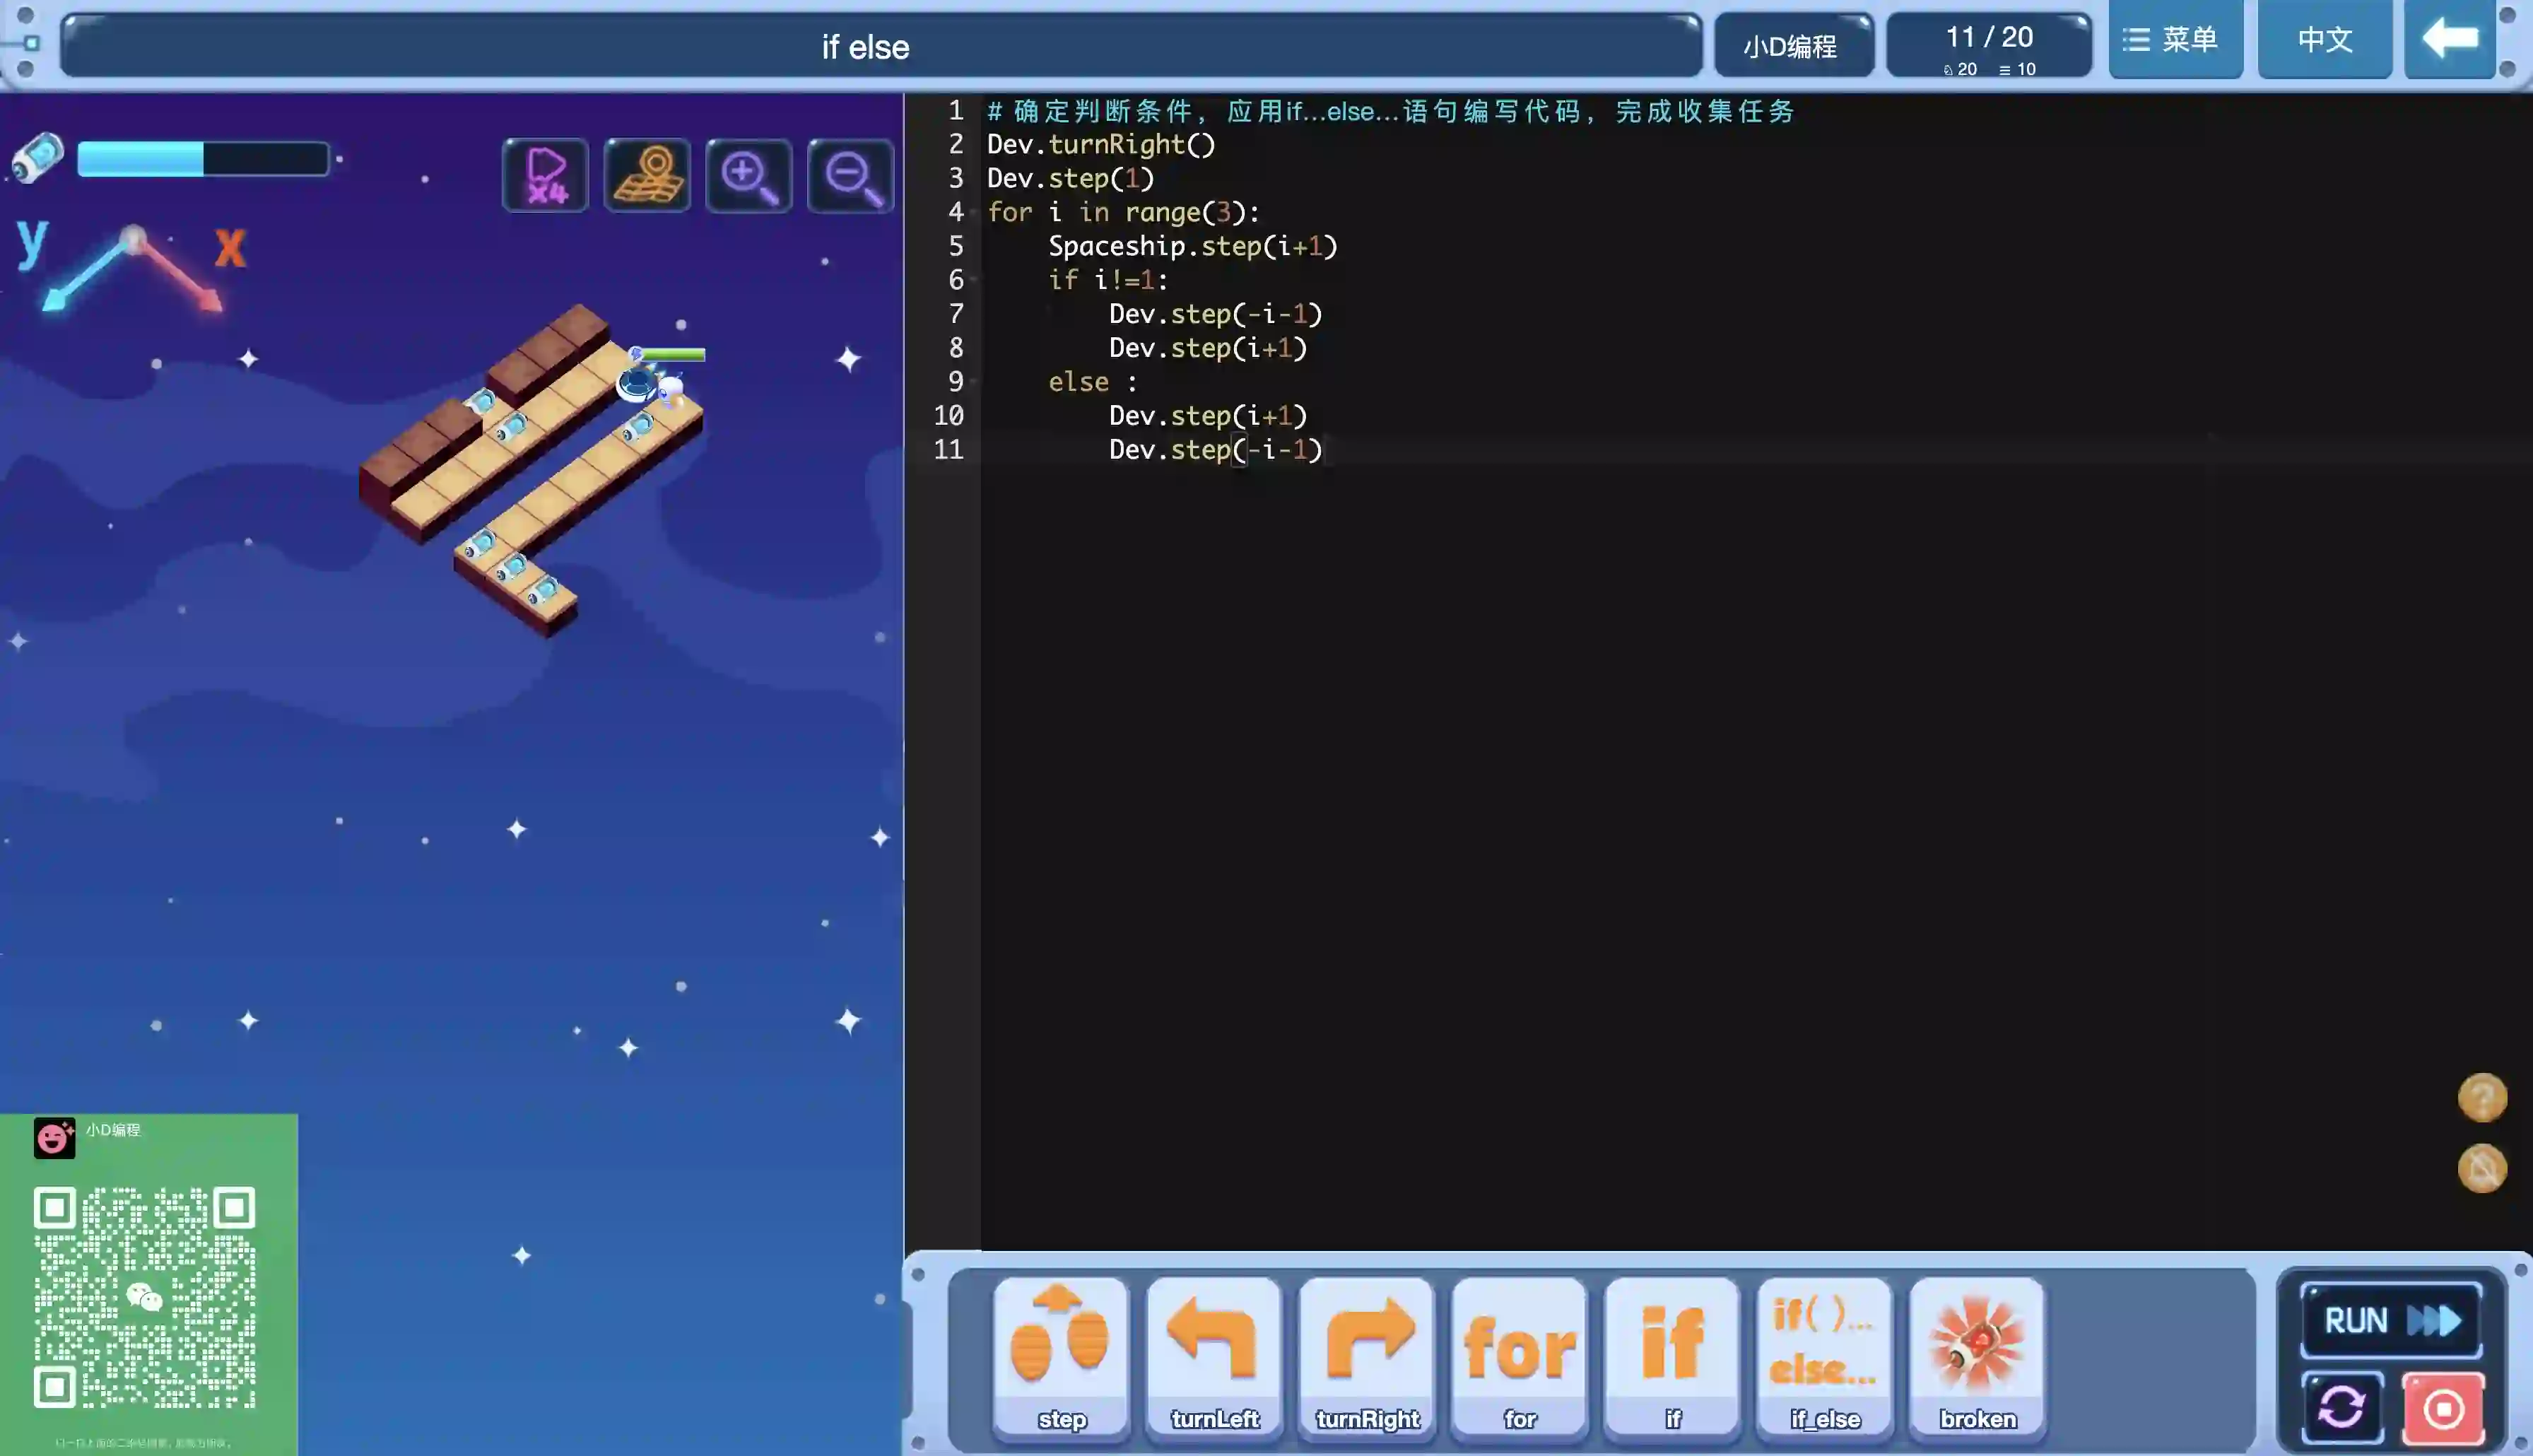Image resolution: width=2533 pixels, height=1456 pixels.
Task: Open the 小D编程 tab
Action: coord(1792,46)
